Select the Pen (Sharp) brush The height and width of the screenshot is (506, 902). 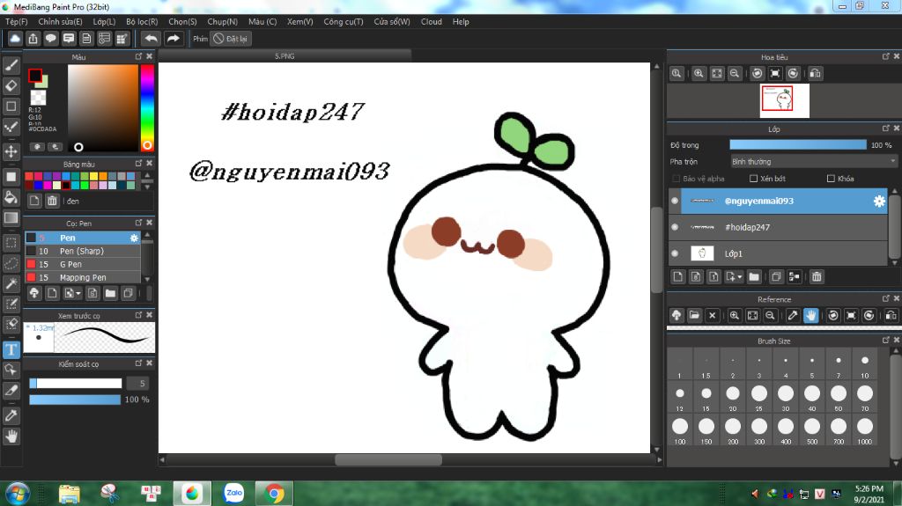(83, 251)
